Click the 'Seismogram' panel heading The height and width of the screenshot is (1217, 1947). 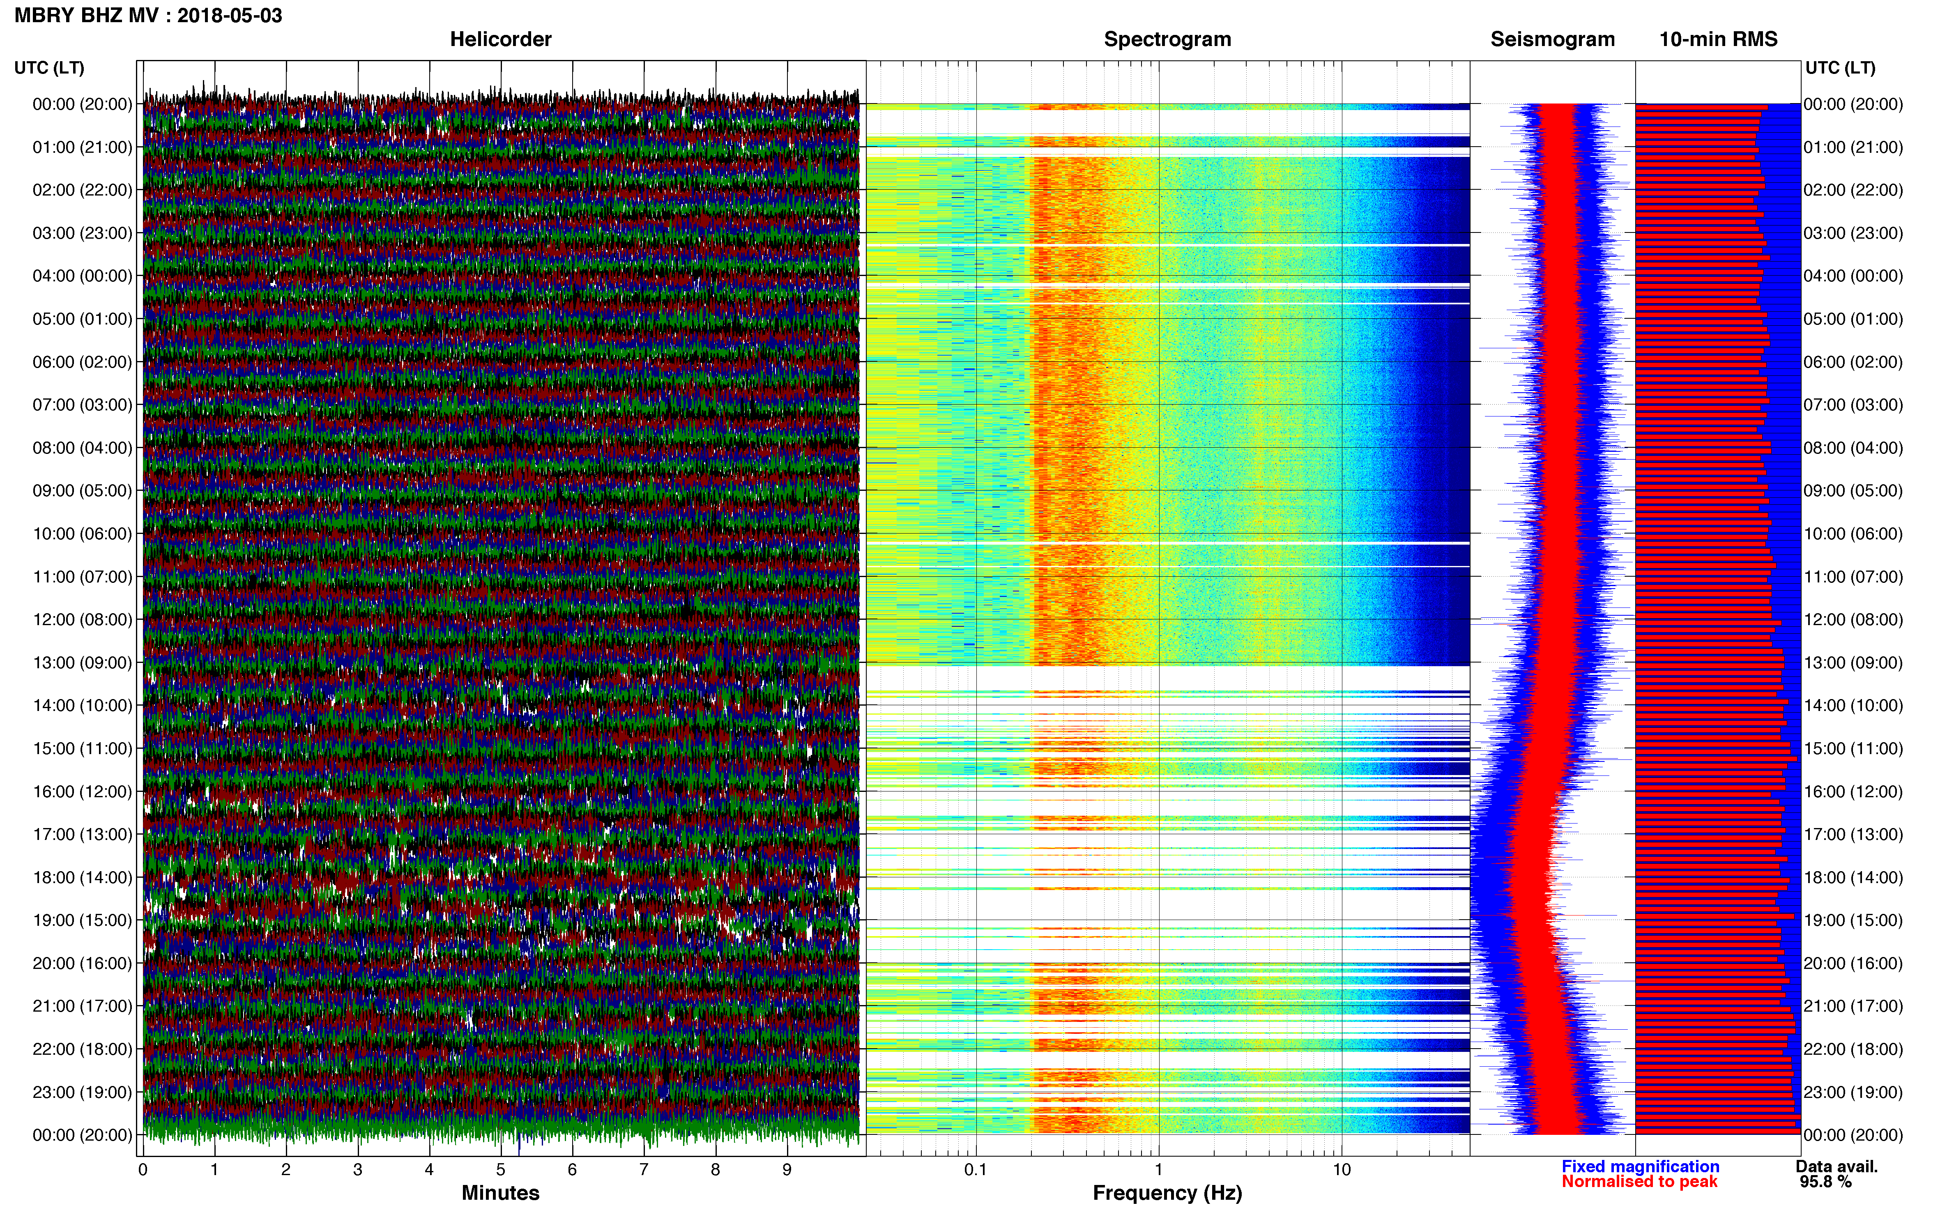1553,39
